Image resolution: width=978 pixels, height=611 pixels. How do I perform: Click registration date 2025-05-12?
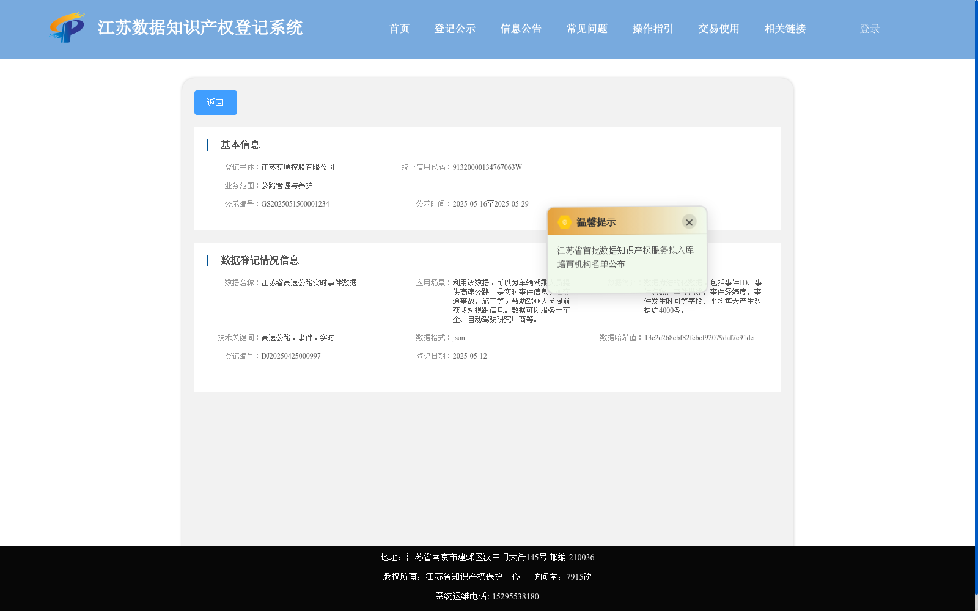pyautogui.click(x=469, y=356)
